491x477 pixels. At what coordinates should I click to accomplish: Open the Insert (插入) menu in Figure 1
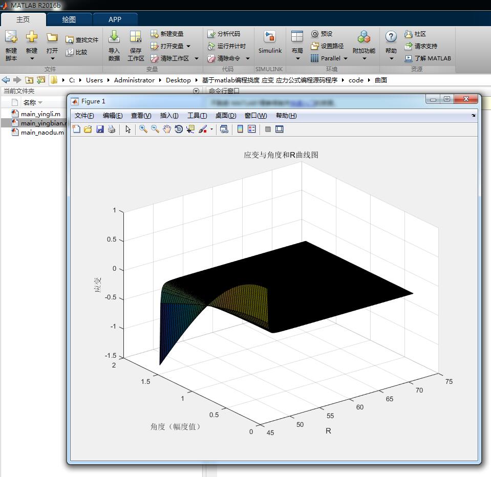tap(169, 116)
